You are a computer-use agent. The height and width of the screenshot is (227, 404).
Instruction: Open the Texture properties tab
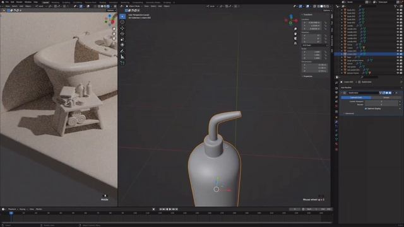coord(336,149)
